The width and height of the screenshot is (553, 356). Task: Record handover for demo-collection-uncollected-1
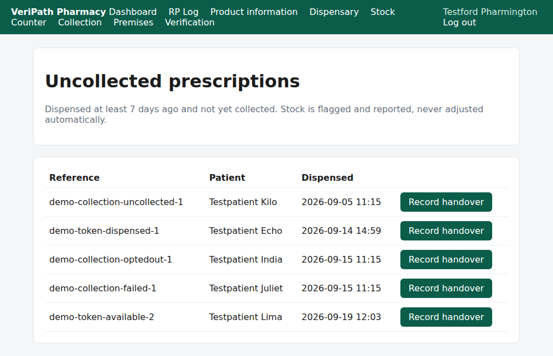click(x=446, y=202)
